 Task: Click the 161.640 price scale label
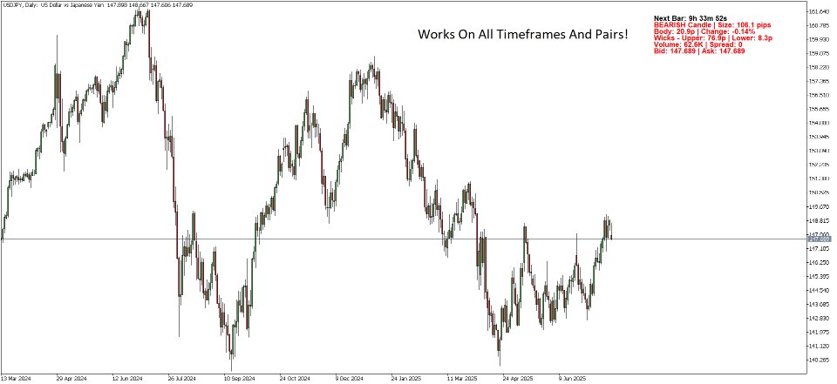pyautogui.click(x=820, y=11)
